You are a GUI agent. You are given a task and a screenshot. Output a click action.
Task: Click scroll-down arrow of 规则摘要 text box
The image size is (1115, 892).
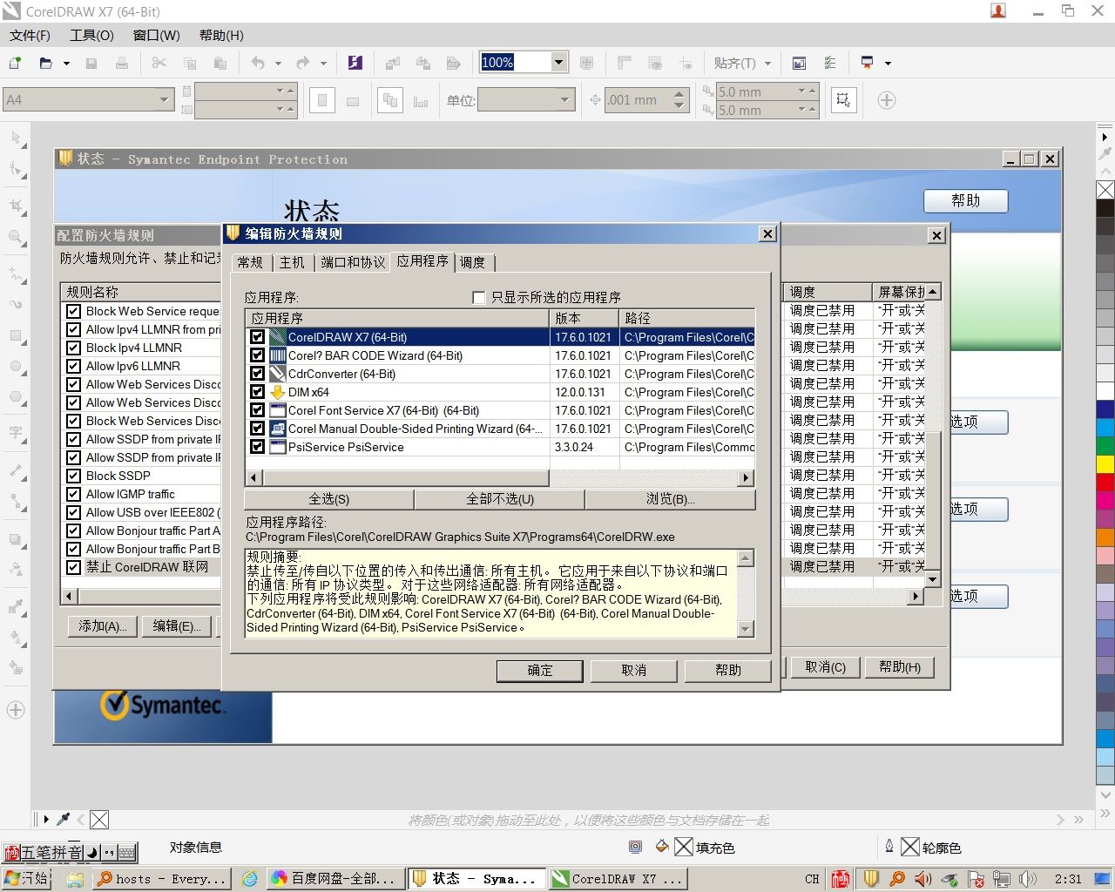coord(746,629)
